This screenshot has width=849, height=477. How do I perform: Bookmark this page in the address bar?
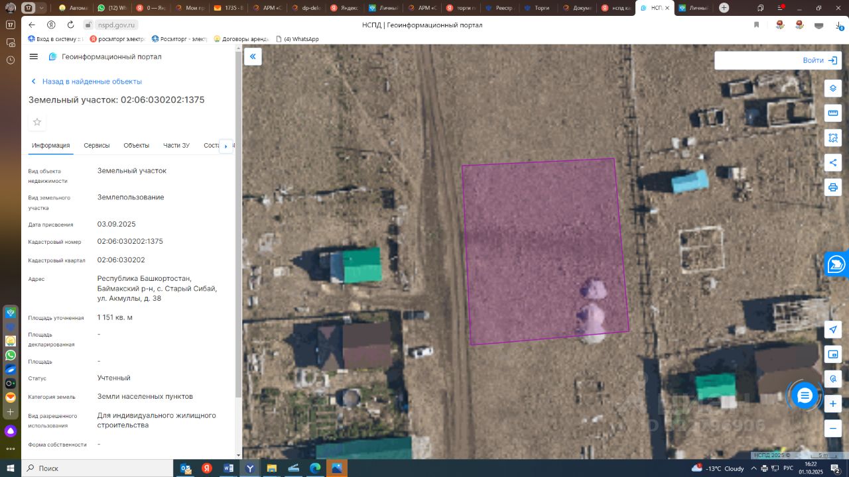756,25
